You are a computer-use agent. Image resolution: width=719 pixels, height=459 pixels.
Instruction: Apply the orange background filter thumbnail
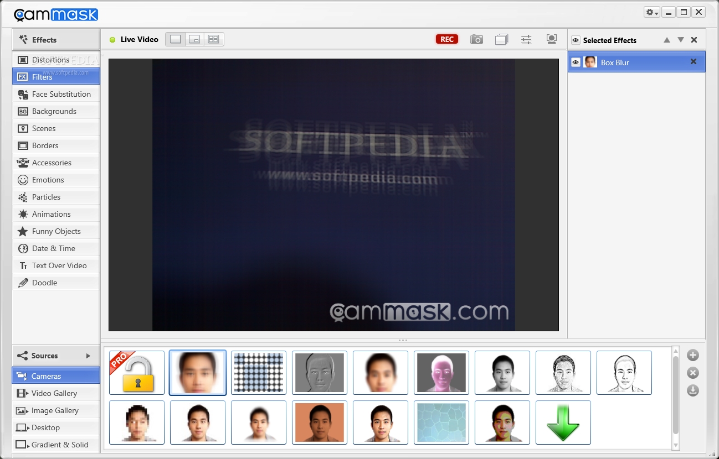pyautogui.click(x=320, y=423)
